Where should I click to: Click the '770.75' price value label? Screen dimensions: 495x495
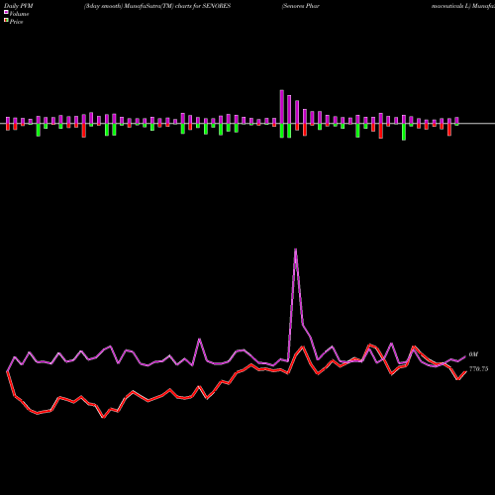pos(478,369)
